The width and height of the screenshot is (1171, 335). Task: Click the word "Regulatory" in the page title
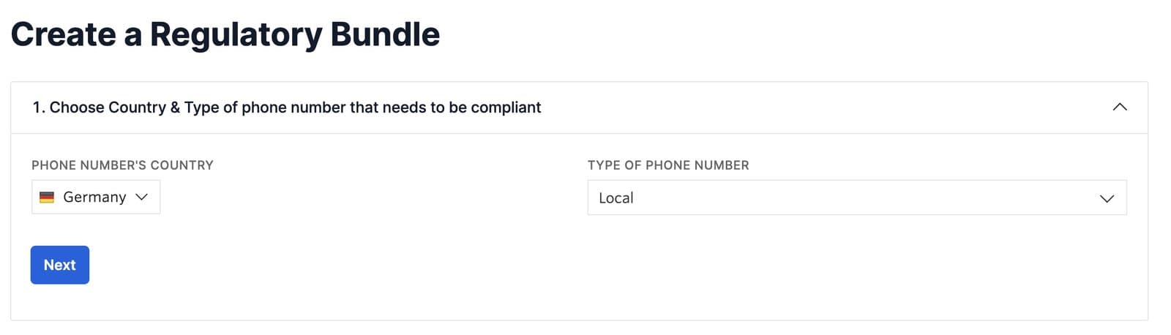pos(236,34)
